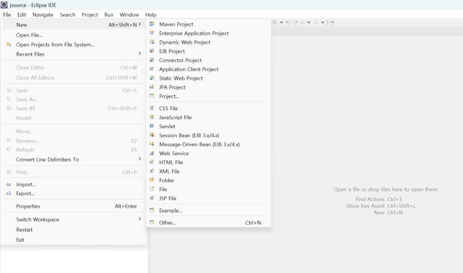
Task: Click Export... in File menu
Action: point(74,193)
